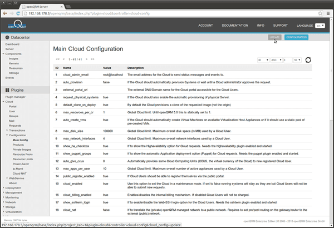
Task: Expand the Deployment plugin group
Action: tap(3, 187)
